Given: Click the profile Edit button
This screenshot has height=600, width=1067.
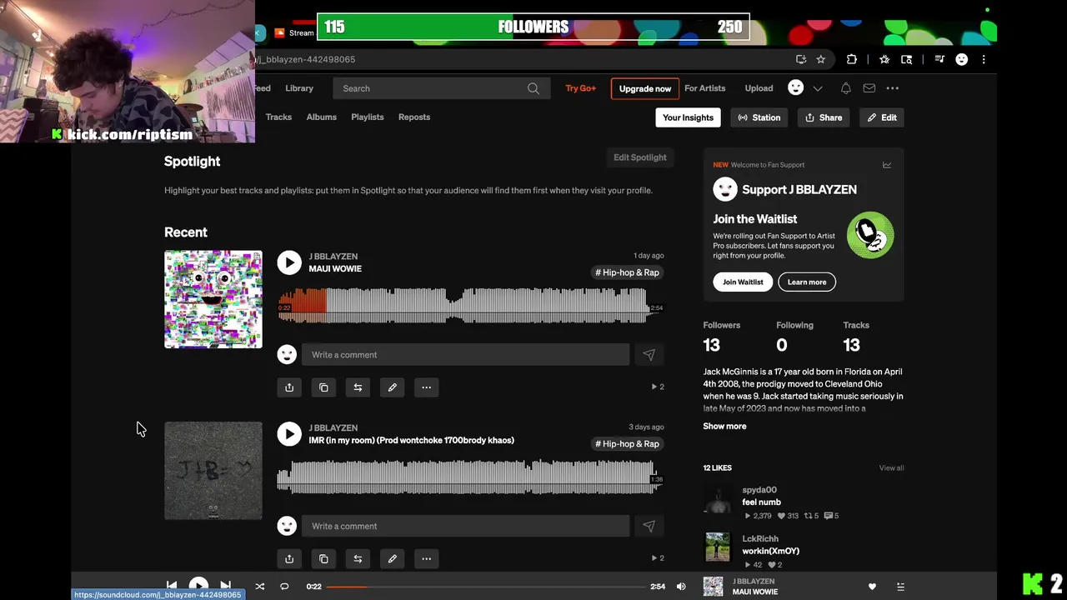Looking at the screenshot, I should [x=882, y=117].
